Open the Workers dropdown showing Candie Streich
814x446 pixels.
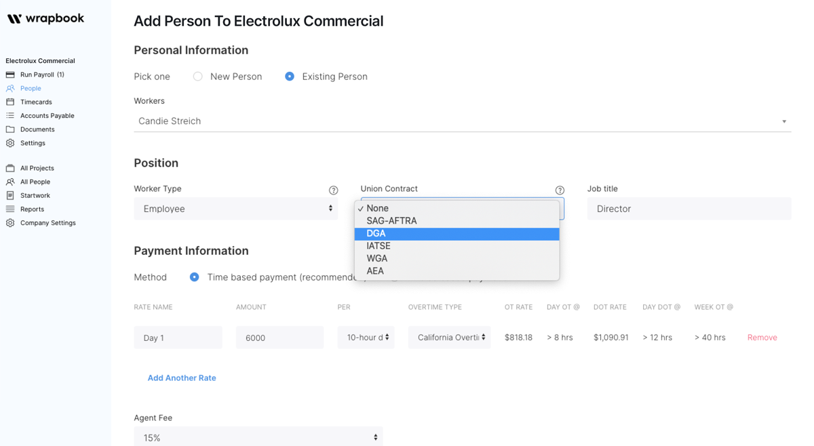point(462,121)
